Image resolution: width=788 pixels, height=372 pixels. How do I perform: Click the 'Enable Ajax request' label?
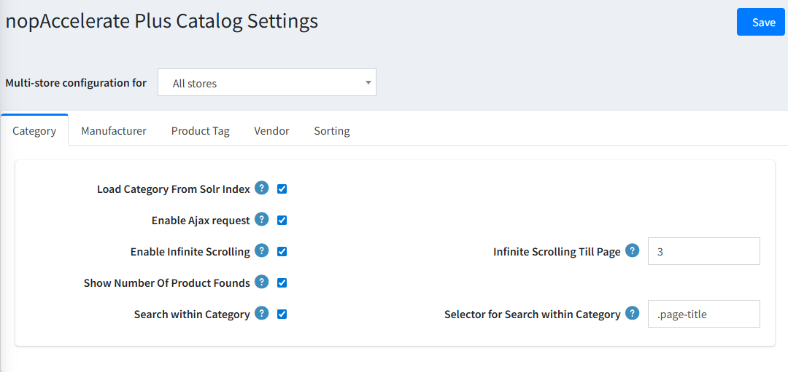[x=201, y=221]
